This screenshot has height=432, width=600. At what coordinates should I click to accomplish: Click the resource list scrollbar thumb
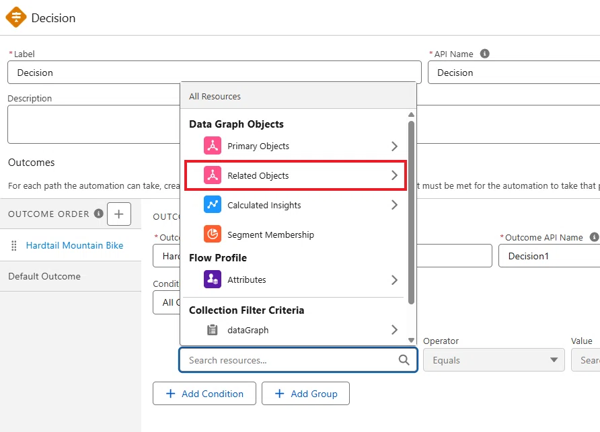point(411,212)
